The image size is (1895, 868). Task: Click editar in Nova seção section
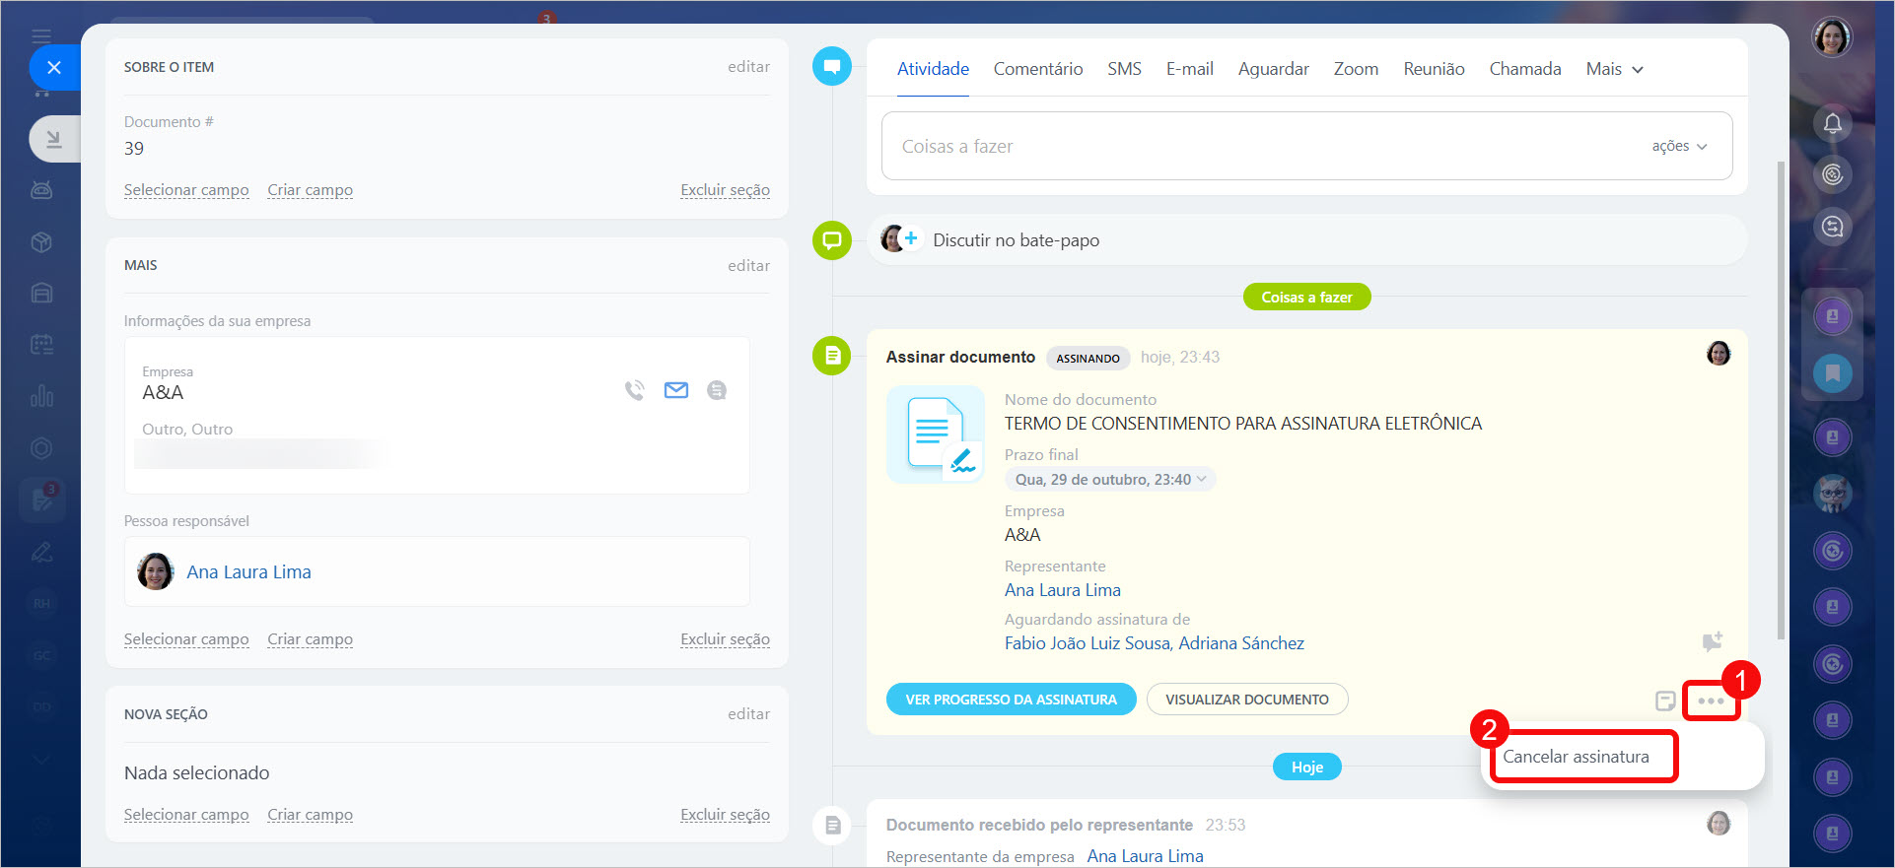pyautogui.click(x=748, y=714)
